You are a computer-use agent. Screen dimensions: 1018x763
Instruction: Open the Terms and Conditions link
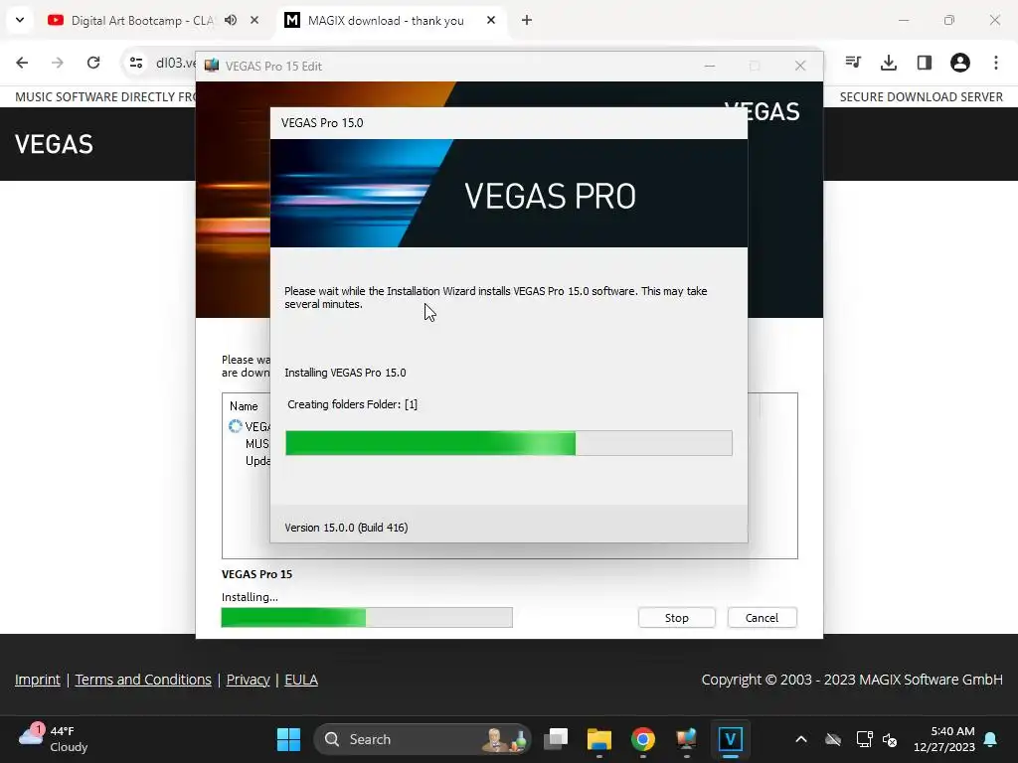(143, 680)
